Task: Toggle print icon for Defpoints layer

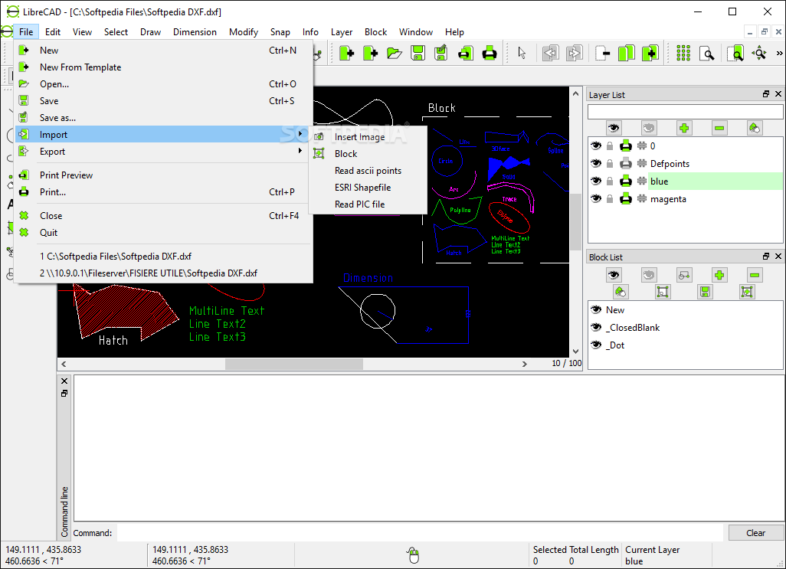Action: (x=626, y=163)
